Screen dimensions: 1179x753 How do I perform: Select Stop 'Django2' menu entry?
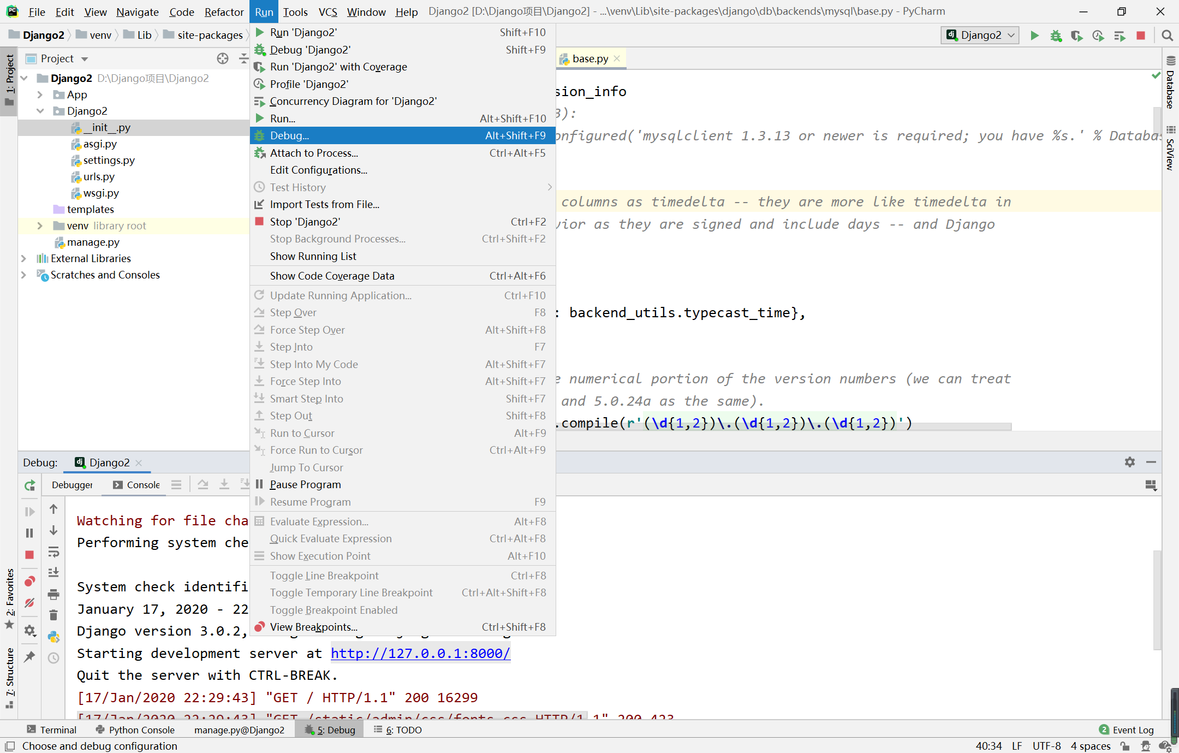pos(402,222)
